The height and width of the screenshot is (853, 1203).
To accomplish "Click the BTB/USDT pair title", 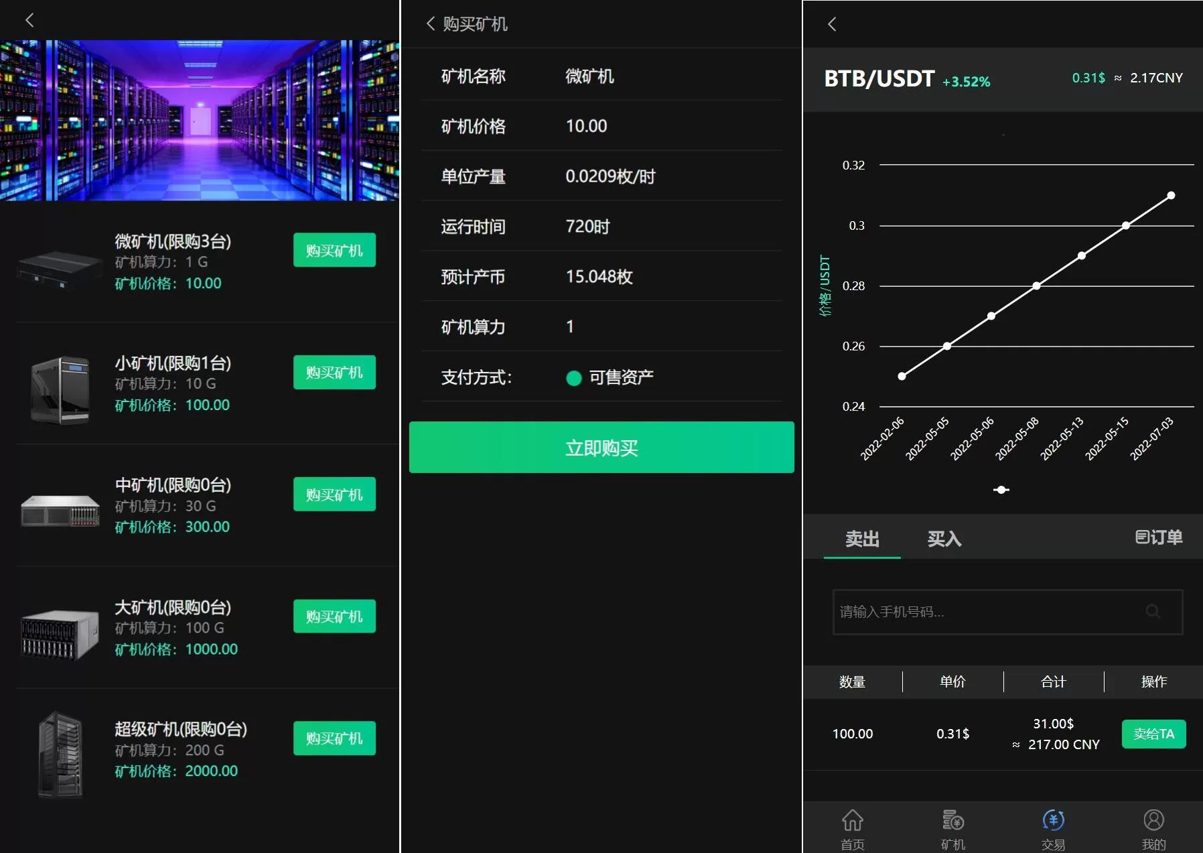I will pyautogui.click(x=879, y=78).
